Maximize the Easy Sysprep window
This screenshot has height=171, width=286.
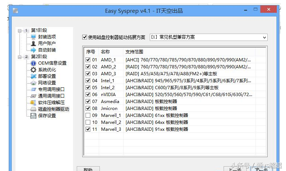[256, 9]
